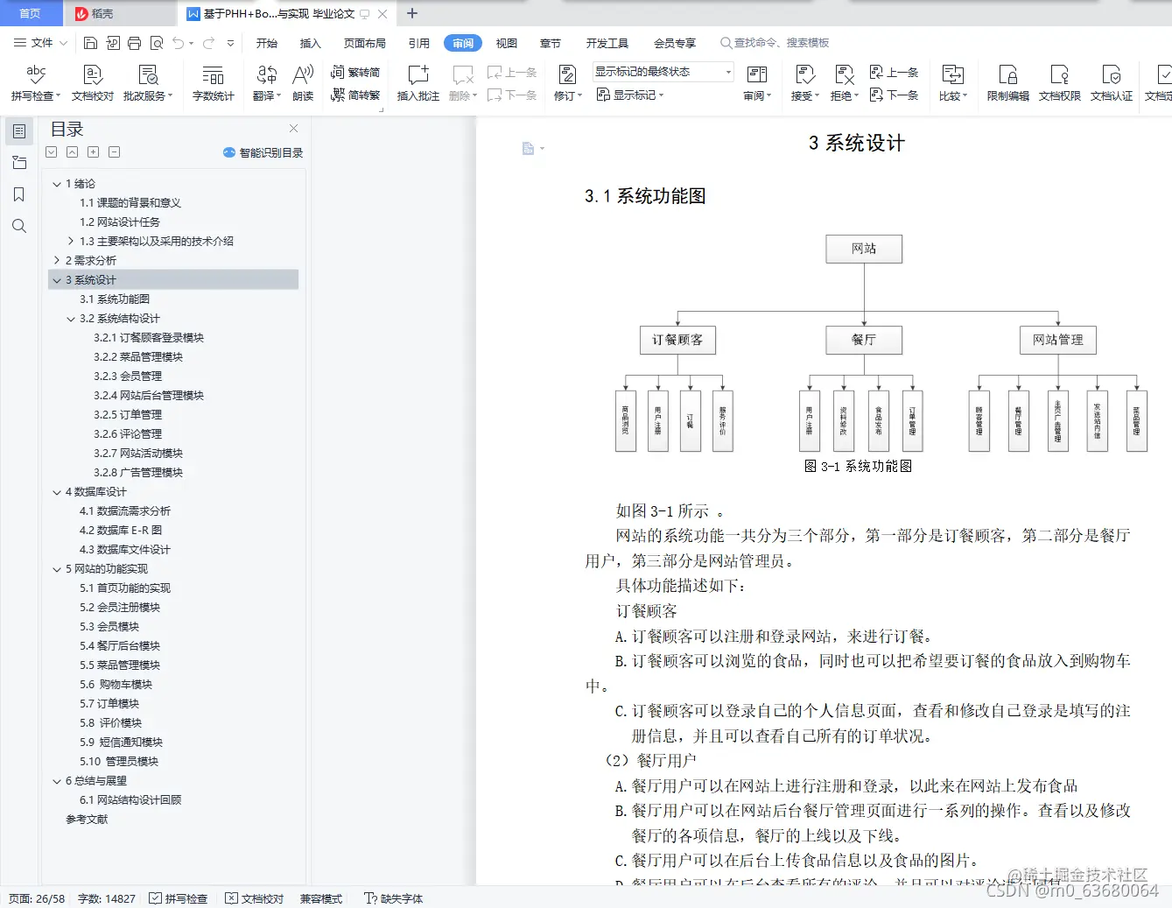Screen dimensions: 1172x908
Task: Switch to the 视图 ribbon tab
Action: coord(506,41)
